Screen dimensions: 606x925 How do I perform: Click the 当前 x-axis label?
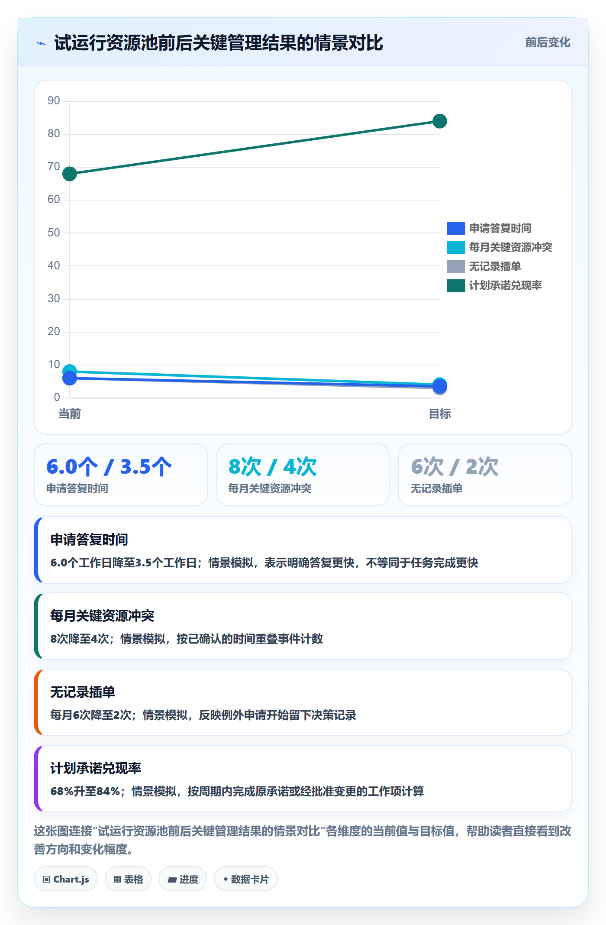[x=70, y=414]
